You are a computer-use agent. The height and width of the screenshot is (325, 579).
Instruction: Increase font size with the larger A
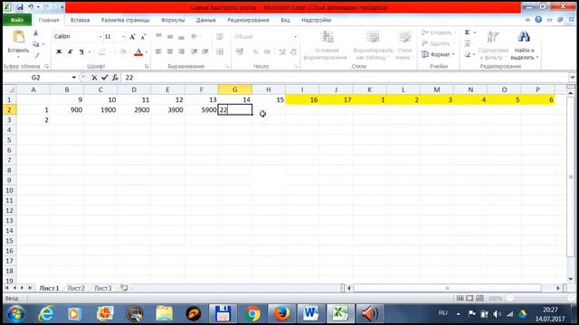pyautogui.click(x=132, y=36)
